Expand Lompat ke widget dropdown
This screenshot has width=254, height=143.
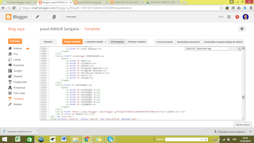pyautogui.click(x=96, y=42)
